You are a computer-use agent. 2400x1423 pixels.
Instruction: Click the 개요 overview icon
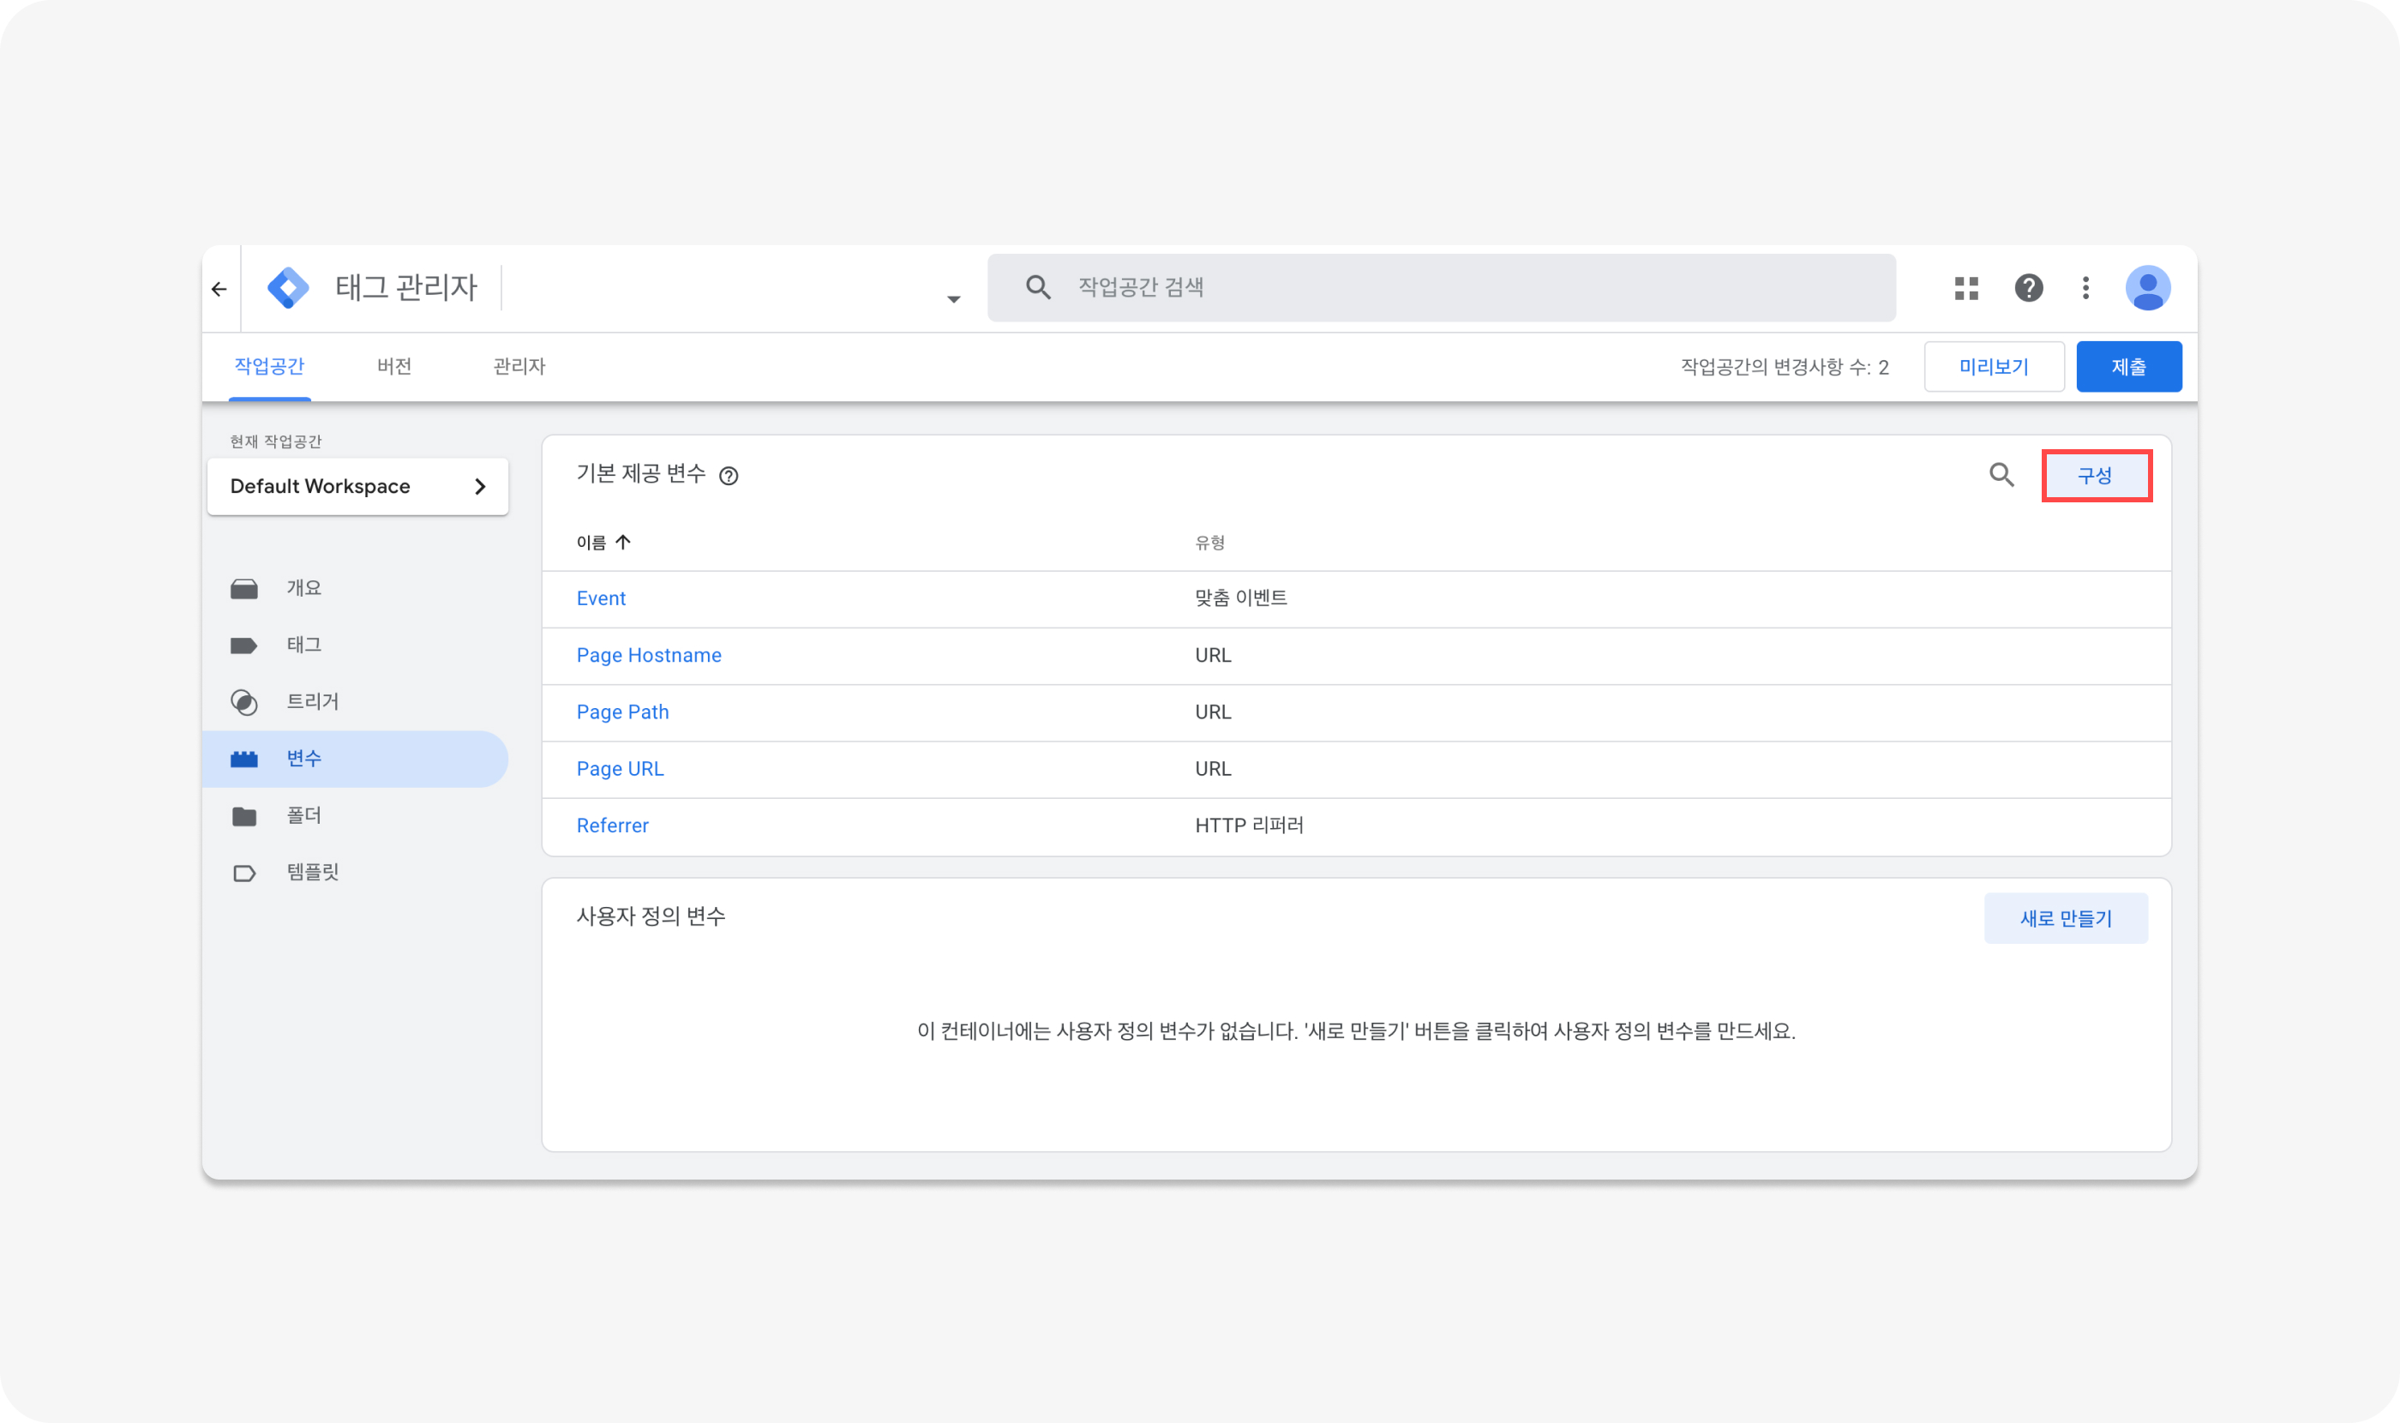(243, 589)
